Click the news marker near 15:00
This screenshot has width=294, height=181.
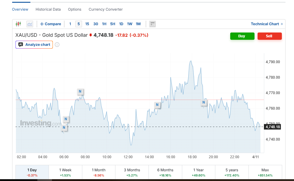(157, 105)
